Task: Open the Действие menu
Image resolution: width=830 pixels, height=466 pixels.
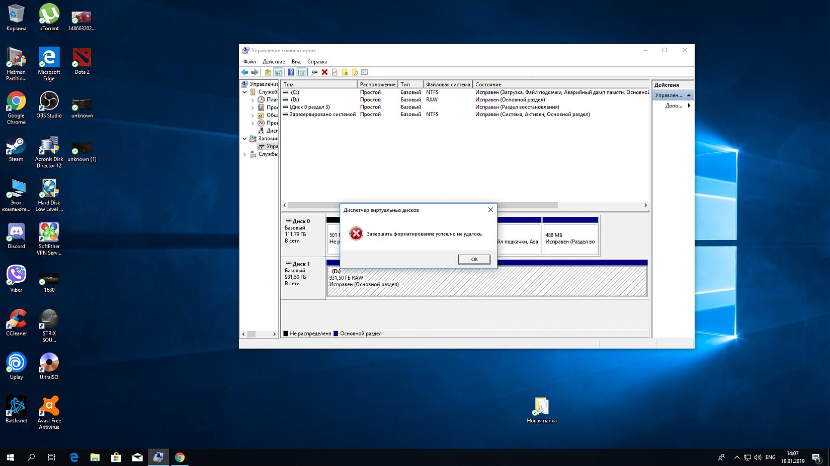Action: click(x=274, y=62)
